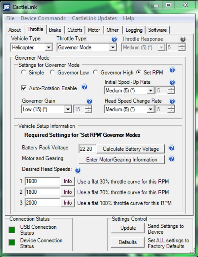Switch to the Software tab
Image resolution: width=198 pixels, height=257 pixels.
pos(157,30)
